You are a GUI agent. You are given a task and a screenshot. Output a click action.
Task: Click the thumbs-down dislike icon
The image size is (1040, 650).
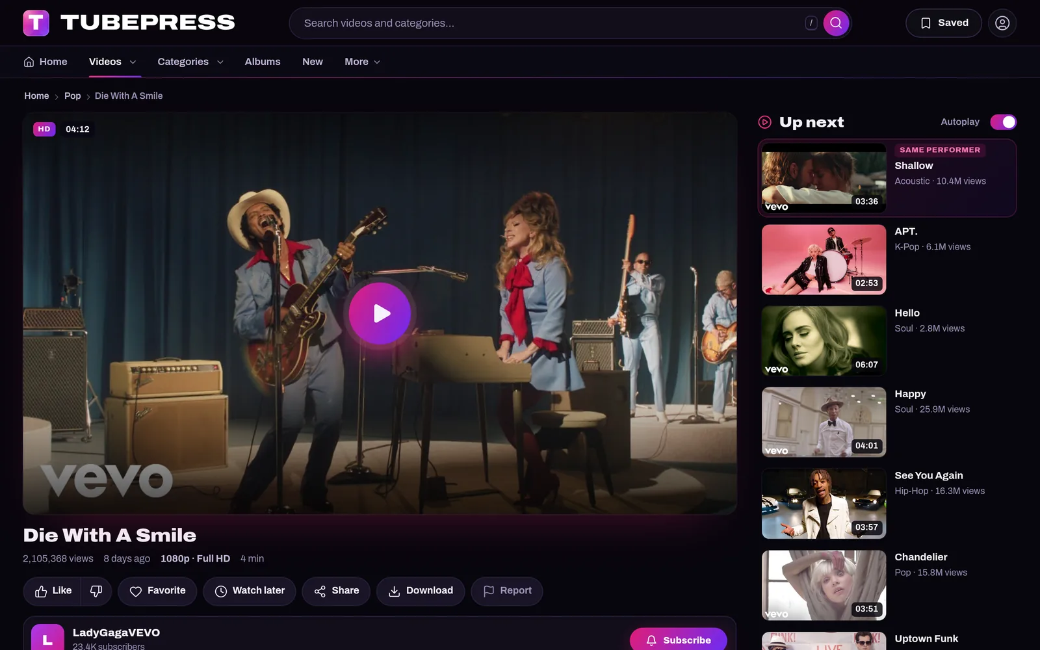96,591
